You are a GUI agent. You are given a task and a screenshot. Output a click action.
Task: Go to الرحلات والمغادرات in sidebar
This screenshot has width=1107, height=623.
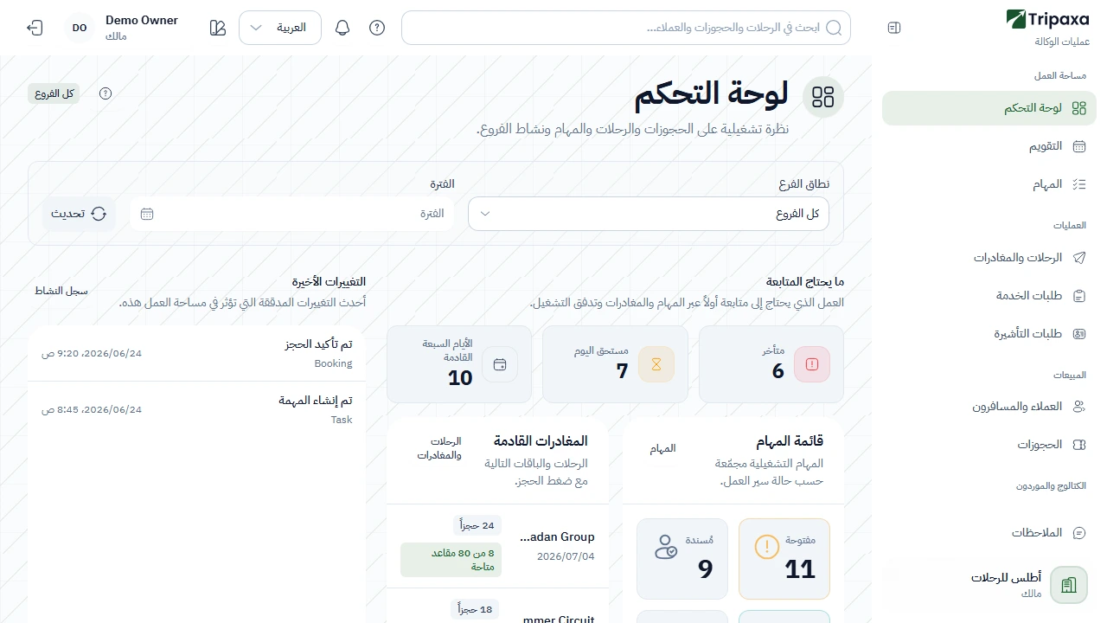(989, 258)
